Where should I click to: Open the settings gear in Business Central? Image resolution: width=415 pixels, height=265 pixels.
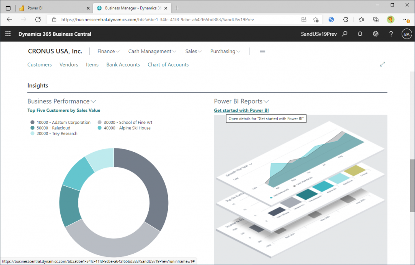pos(376,34)
